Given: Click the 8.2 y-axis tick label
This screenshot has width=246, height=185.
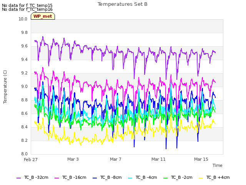Looking at the screenshot, I should [x=24, y=140].
